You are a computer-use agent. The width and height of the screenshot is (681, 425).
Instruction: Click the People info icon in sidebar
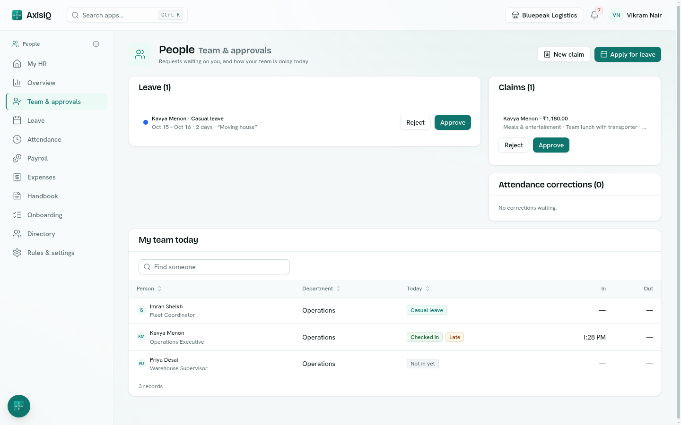tap(96, 44)
